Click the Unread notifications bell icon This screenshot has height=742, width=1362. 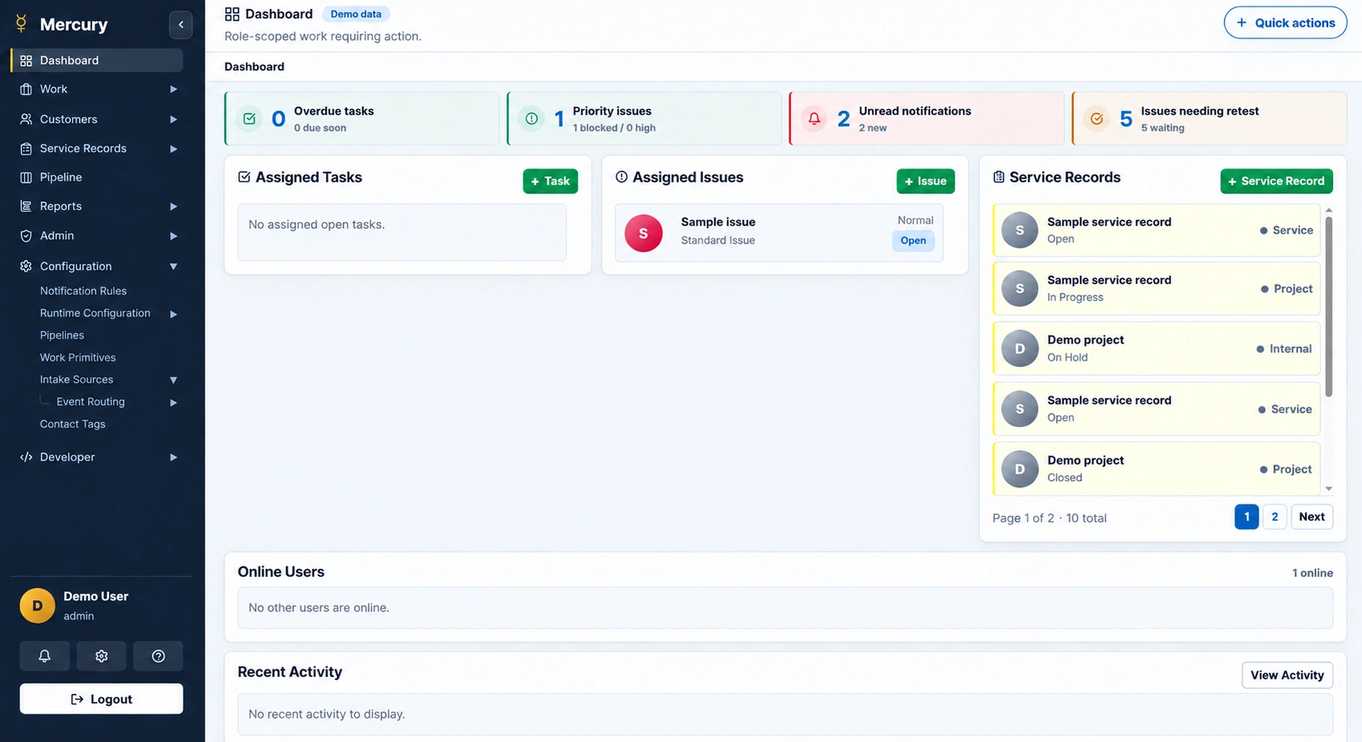[x=814, y=119]
